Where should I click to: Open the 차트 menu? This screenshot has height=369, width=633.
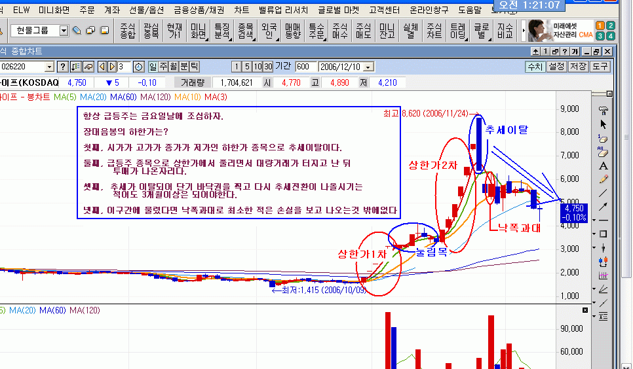(241, 10)
